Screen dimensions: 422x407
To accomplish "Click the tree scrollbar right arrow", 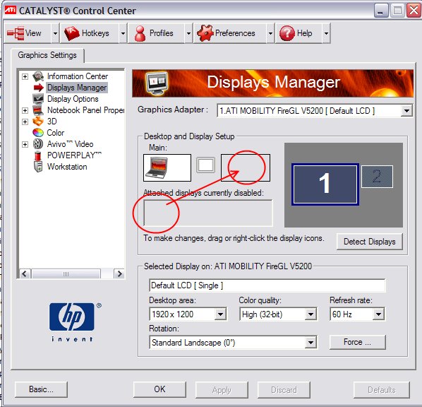I will [x=119, y=273].
